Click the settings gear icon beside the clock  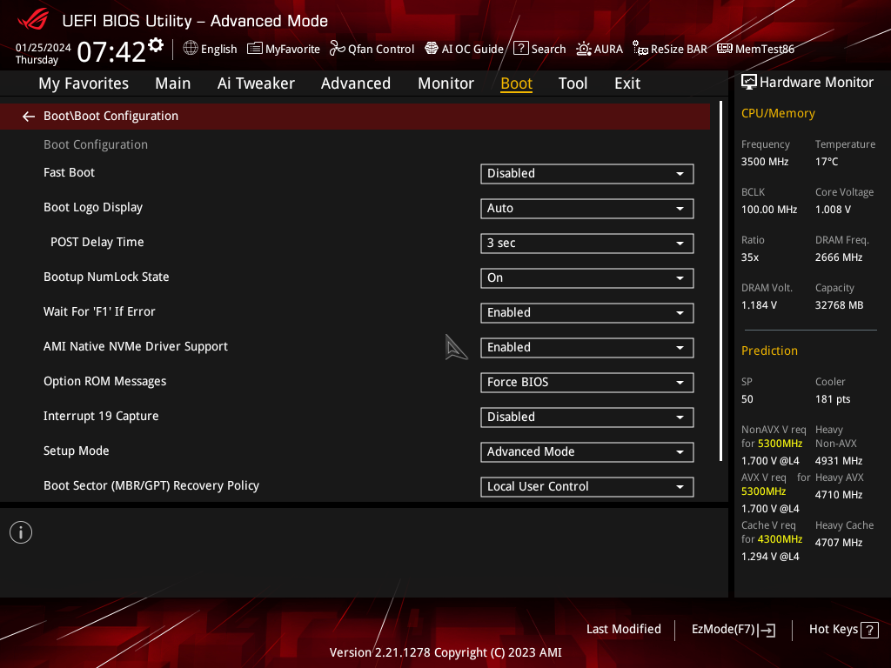tap(156, 44)
